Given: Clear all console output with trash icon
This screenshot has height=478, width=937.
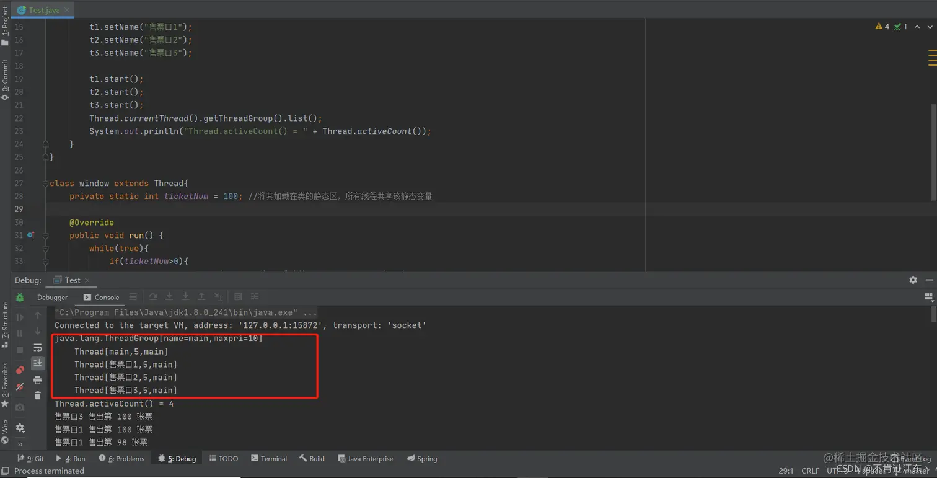Looking at the screenshot, I should pos(38,396).
